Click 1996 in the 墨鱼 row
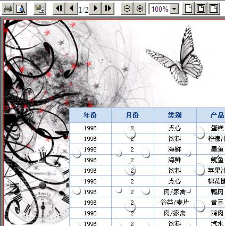The height and width of the screenshot is (226, 225). point(90,149)
